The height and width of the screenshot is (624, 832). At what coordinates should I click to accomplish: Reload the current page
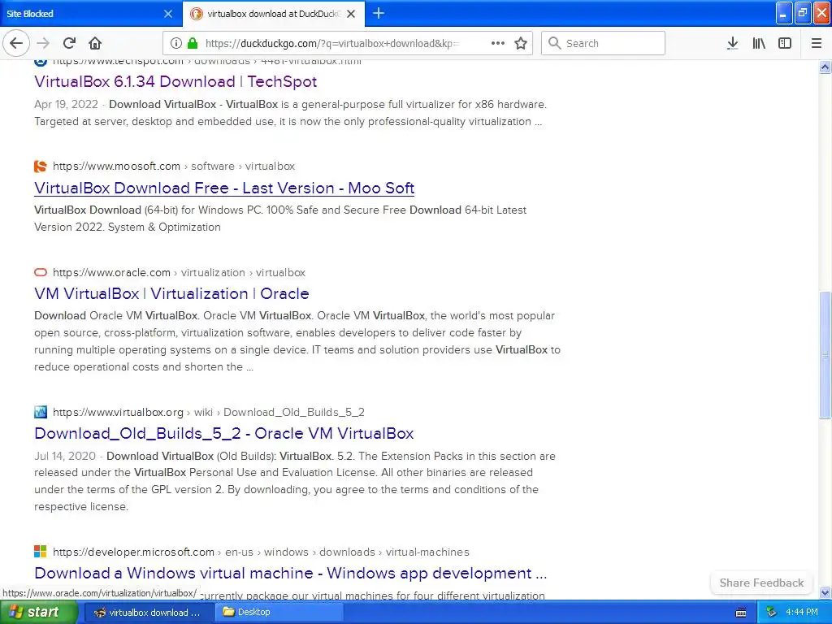tap(69, 43)
